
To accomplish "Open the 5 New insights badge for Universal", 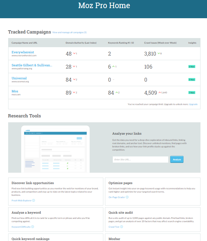I will click(192, 80).
